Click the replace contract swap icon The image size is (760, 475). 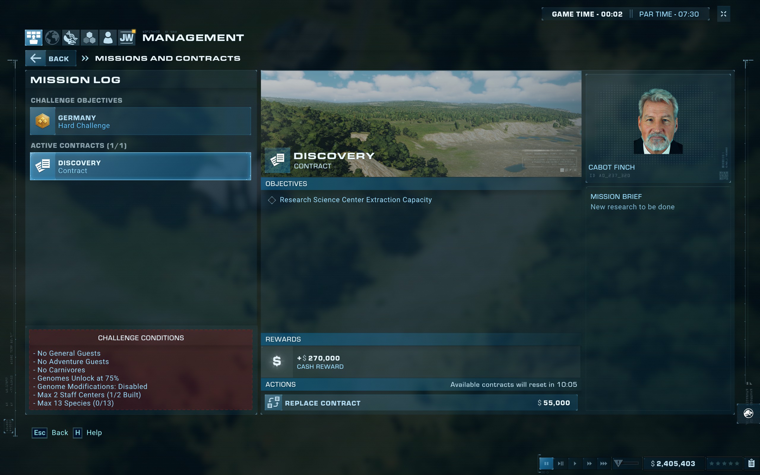(x=273, y=403)
